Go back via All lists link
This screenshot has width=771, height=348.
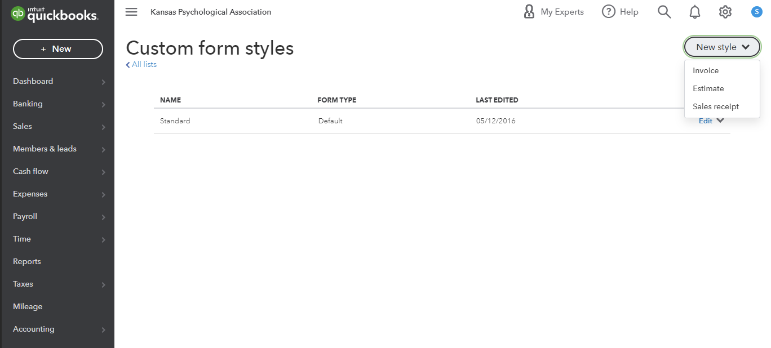coord(142,65)
